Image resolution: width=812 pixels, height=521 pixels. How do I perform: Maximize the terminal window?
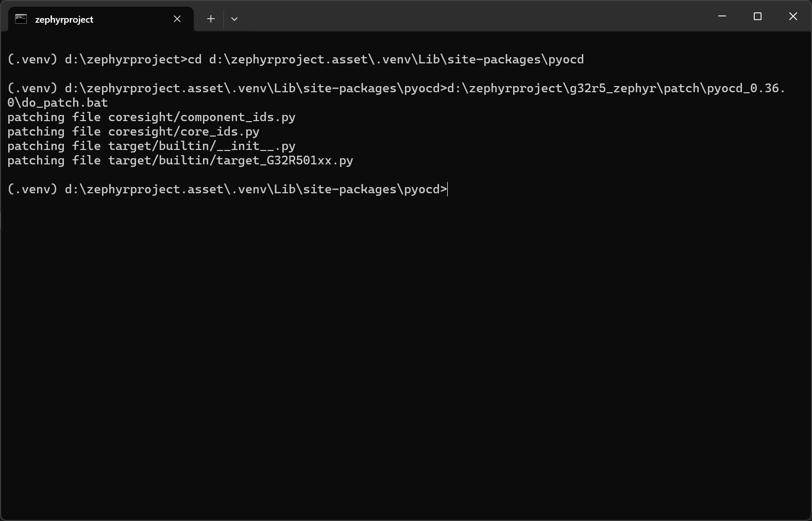click(x=757, y=16)
